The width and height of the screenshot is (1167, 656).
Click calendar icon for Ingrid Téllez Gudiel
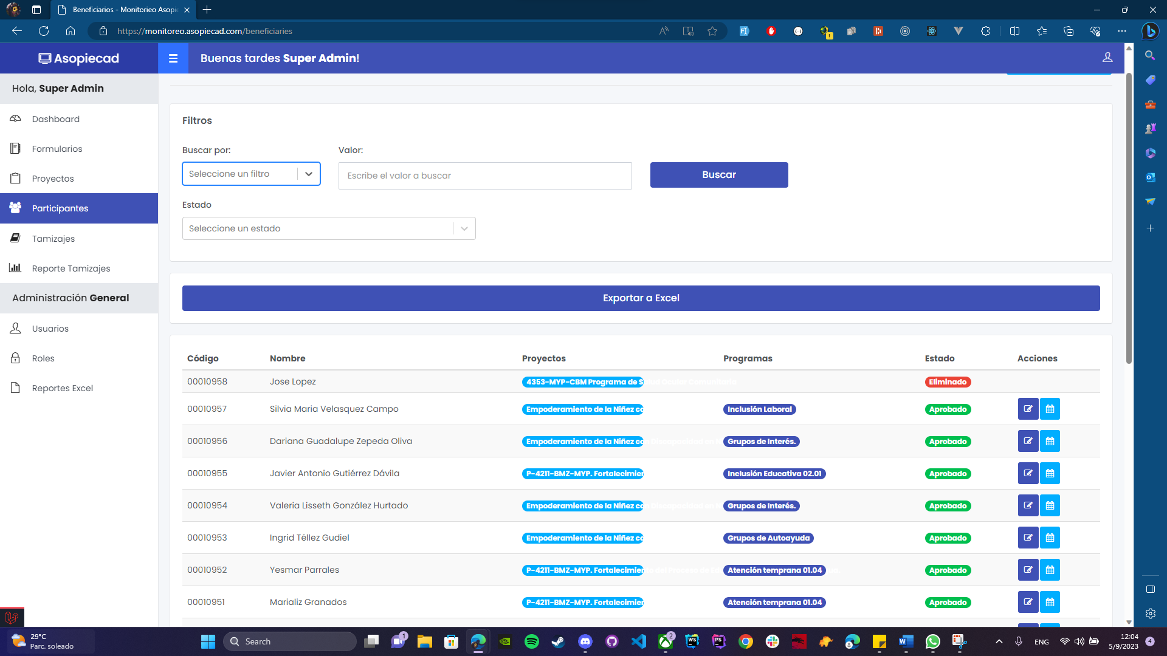pyautogui.click(x=1050, y=538)
